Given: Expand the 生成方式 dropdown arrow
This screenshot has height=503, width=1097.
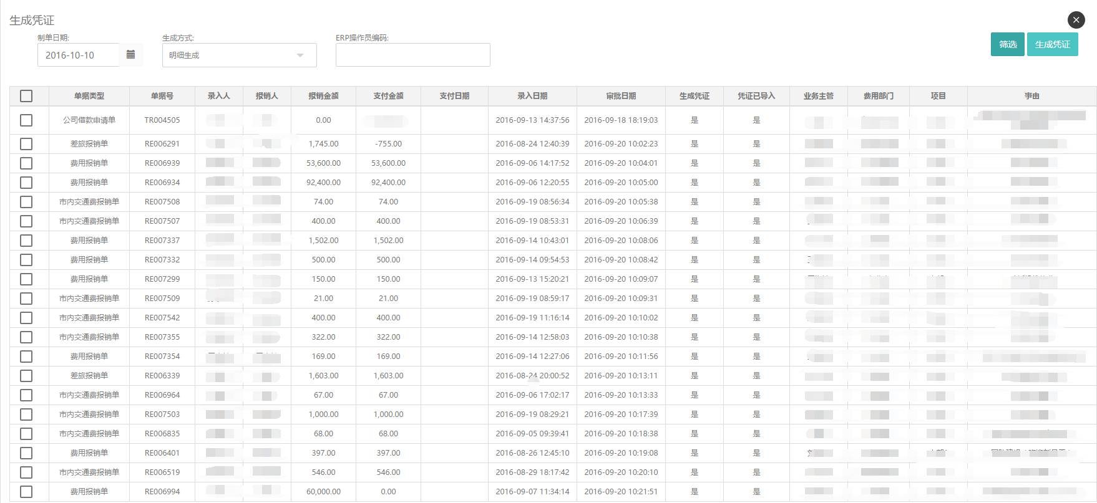Looking at the screenshot, I should point(300,55).
